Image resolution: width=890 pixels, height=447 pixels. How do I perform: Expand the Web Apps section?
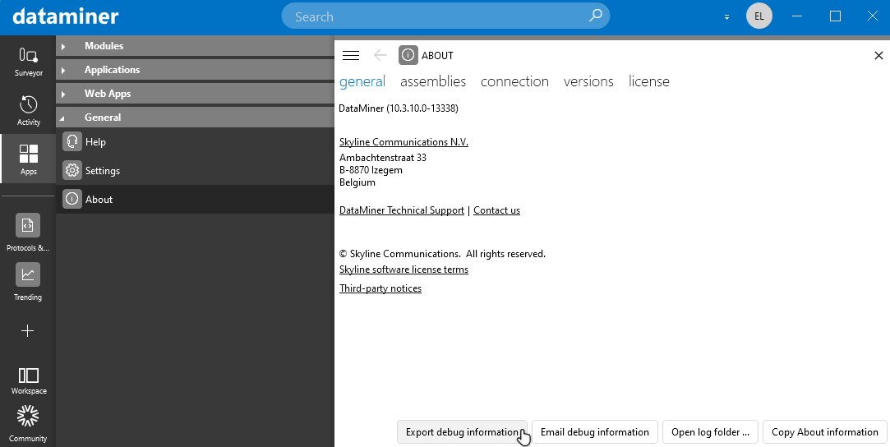pos(195,94)
